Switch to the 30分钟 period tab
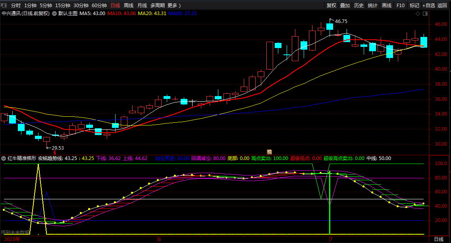451x243 pixels. [x=81, y=6]
